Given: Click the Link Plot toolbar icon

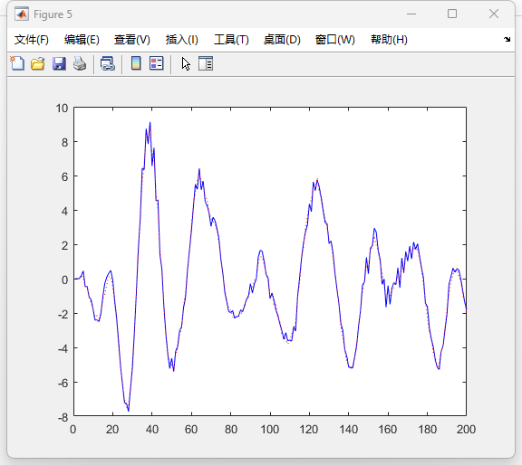Looking at the screenshot, I should [108, 63].
